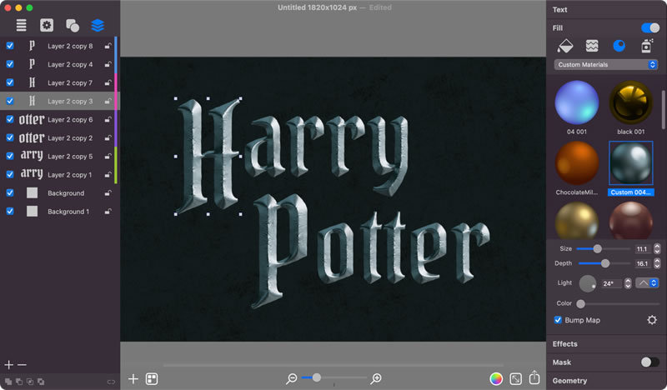Screen dimensions: 667x390
Task: Click the plus icon in canvas toolbar
Action: coord(133,378)
